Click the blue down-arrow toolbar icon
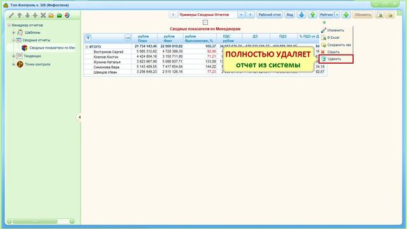This screenshot has width=407, height=229. pos(301,15)
